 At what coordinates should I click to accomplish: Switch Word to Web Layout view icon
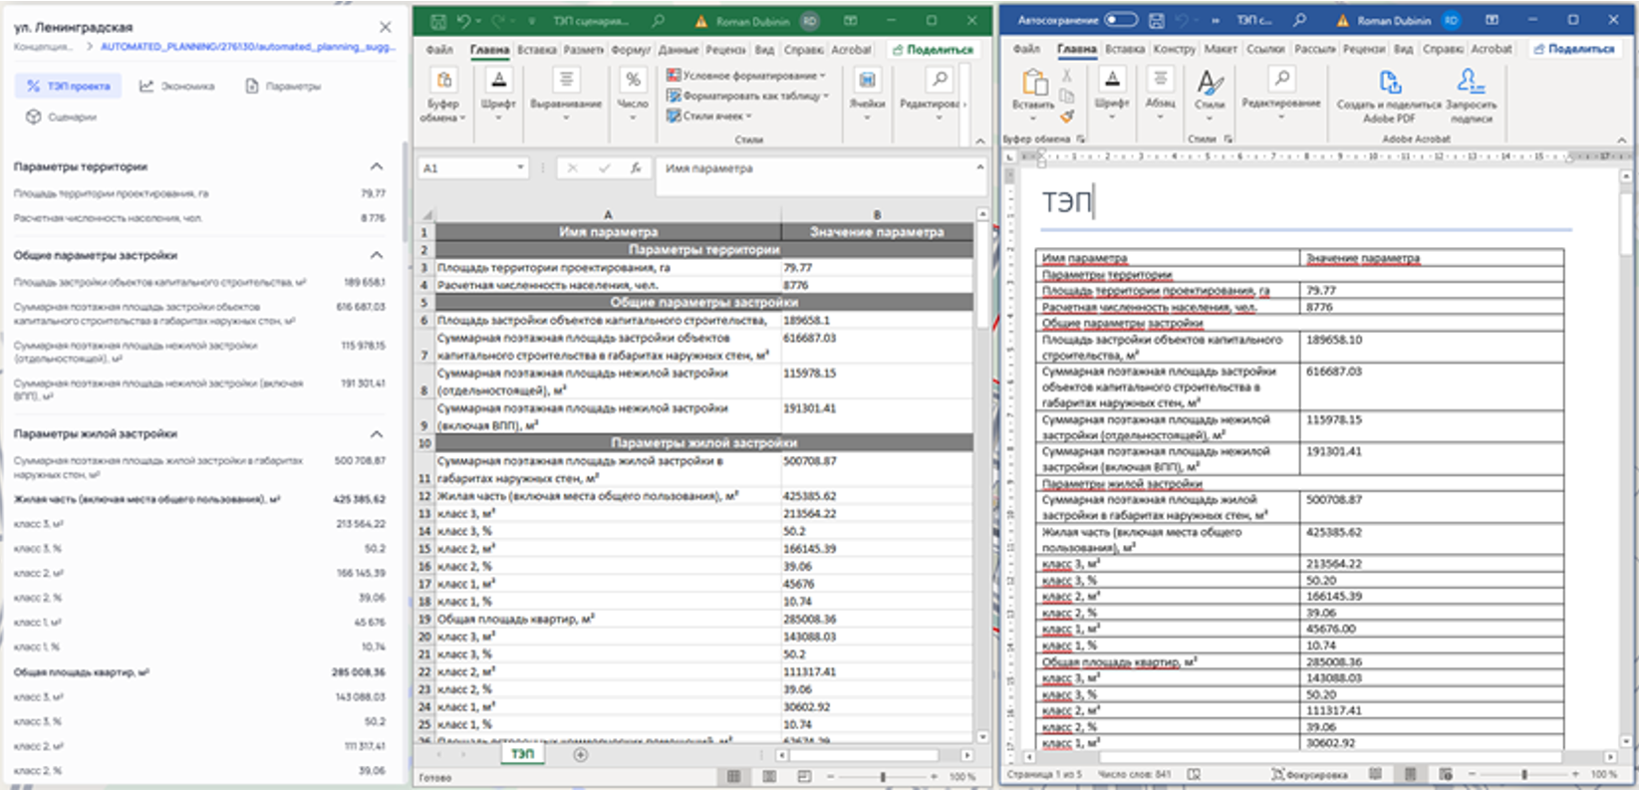(x=1445, y=774)
